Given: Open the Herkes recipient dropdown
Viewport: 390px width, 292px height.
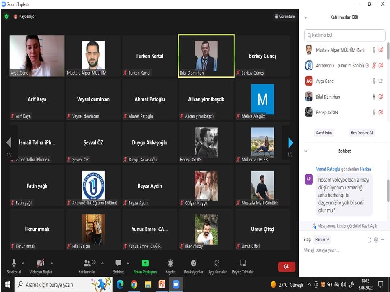Looking at the screenshot, I should (x=323, y=240).
